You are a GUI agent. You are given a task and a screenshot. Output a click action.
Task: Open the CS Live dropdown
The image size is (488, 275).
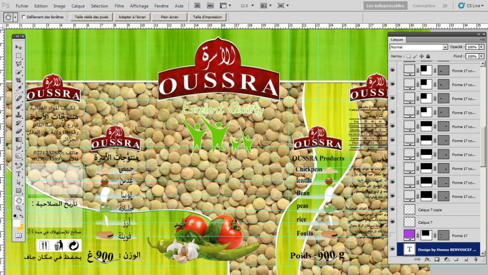point(471,5)
